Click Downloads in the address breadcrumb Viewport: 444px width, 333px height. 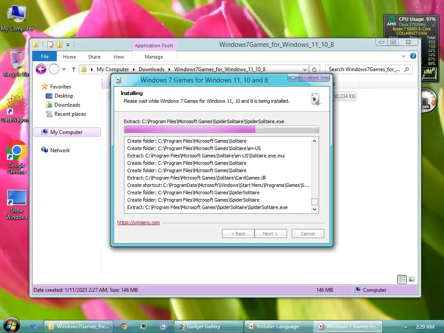pyautogui.click(x=151, y=69)
